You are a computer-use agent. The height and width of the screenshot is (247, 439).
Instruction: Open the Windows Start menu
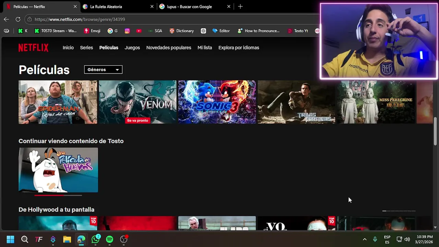coord(10,239)
